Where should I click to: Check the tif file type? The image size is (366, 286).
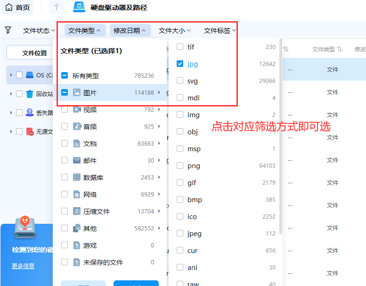click(x=180, y=47)
